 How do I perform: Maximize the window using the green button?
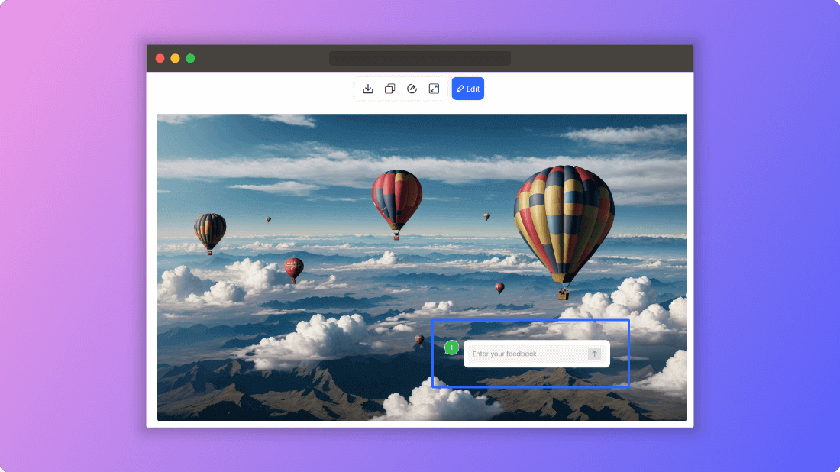(x=190, y=58)
